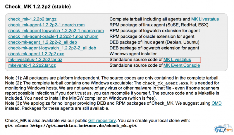Image resolution: width=234 pixels, height=135 pixels.
Task: Click the Check_MK 1.2.2p2 (stable) heading
Action: point(38,6)
